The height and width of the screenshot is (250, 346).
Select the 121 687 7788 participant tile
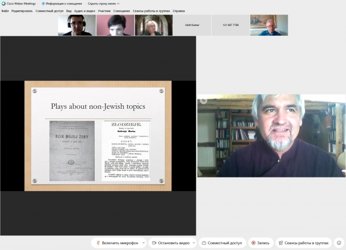(x=231, y=25)
